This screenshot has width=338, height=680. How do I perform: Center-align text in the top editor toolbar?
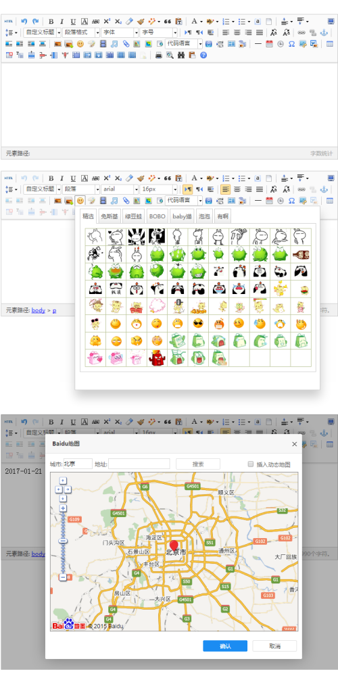237,32
